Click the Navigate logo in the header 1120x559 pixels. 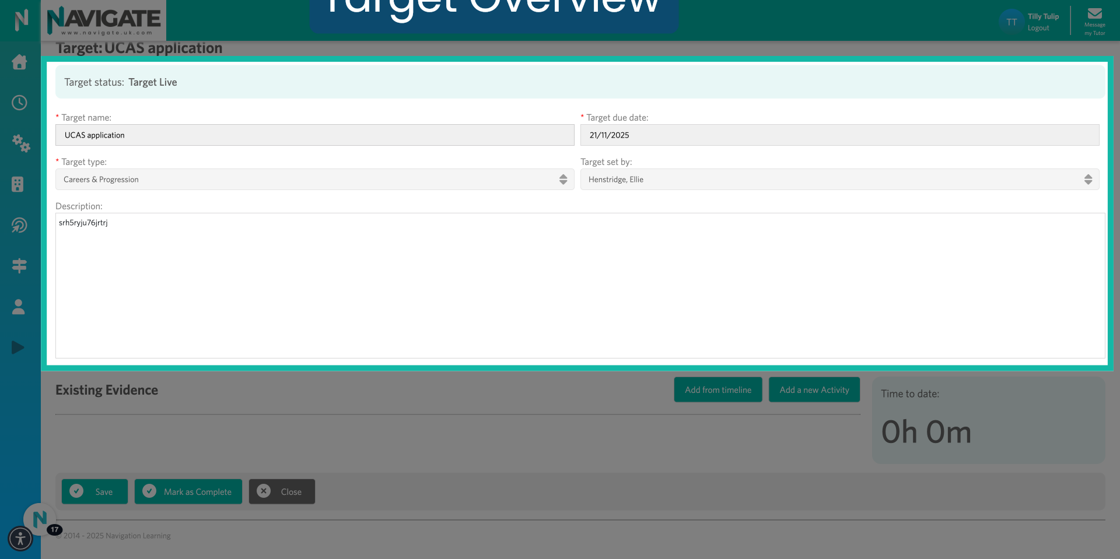pyautogui.click(x=103, y=20)
